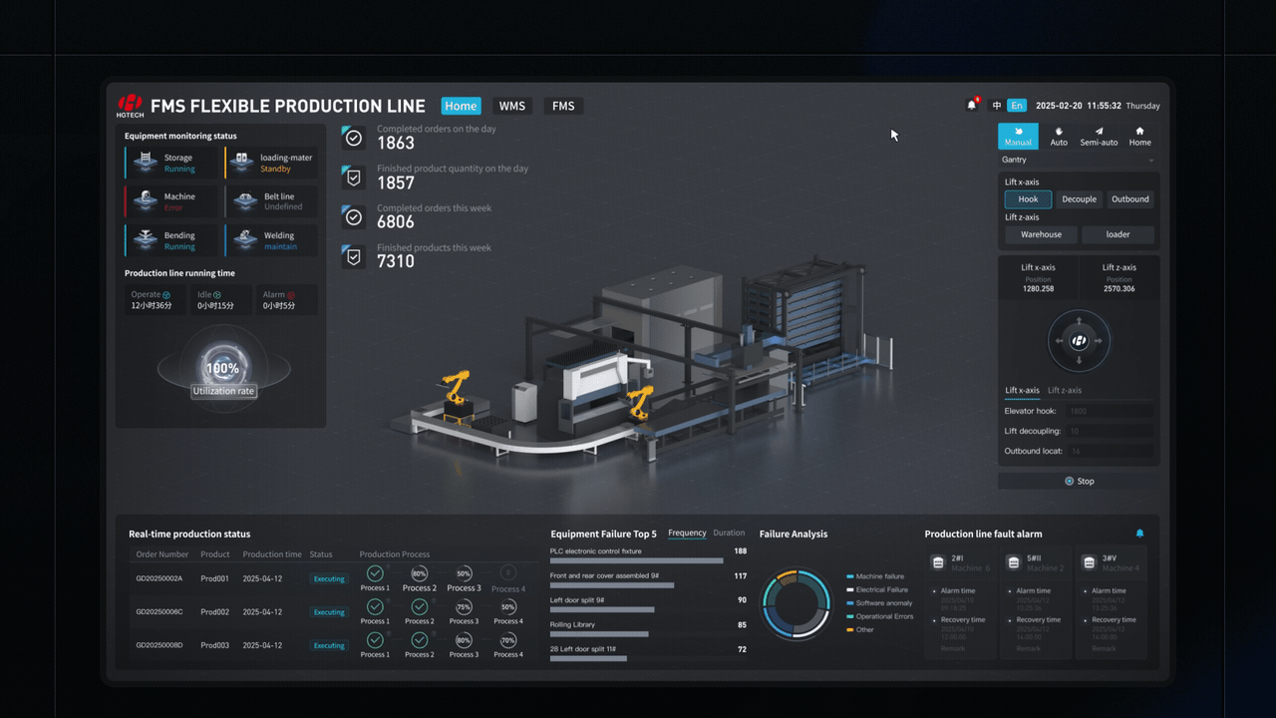Click the Outbound locat input field
Image resolution: width=1276 pixels, height=718 pixels.
coord(1109,452)
